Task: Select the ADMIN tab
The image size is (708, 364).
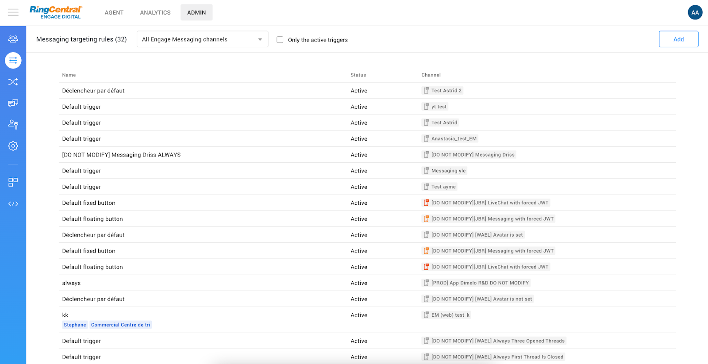Action: click(196, 12)
